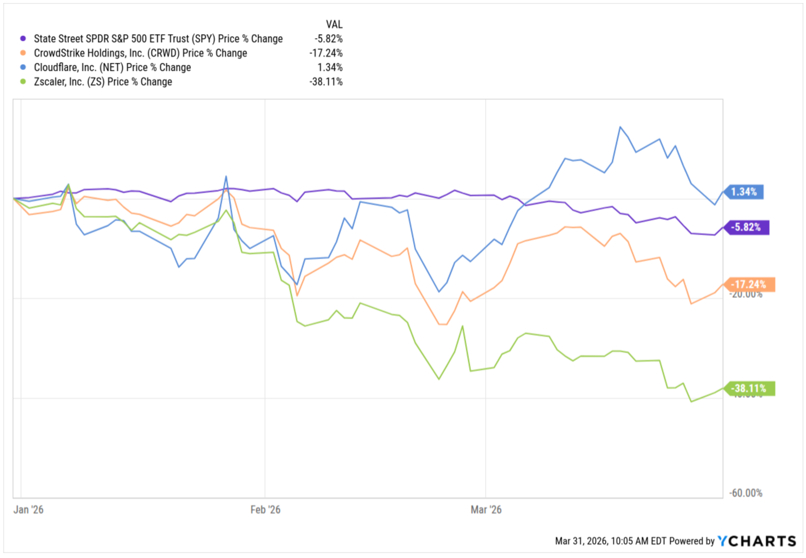Select the Zscaler, Inc. legend label
The height and width of the screenshot is (558, 806).
pyautogui.click(x=103, y=82)
